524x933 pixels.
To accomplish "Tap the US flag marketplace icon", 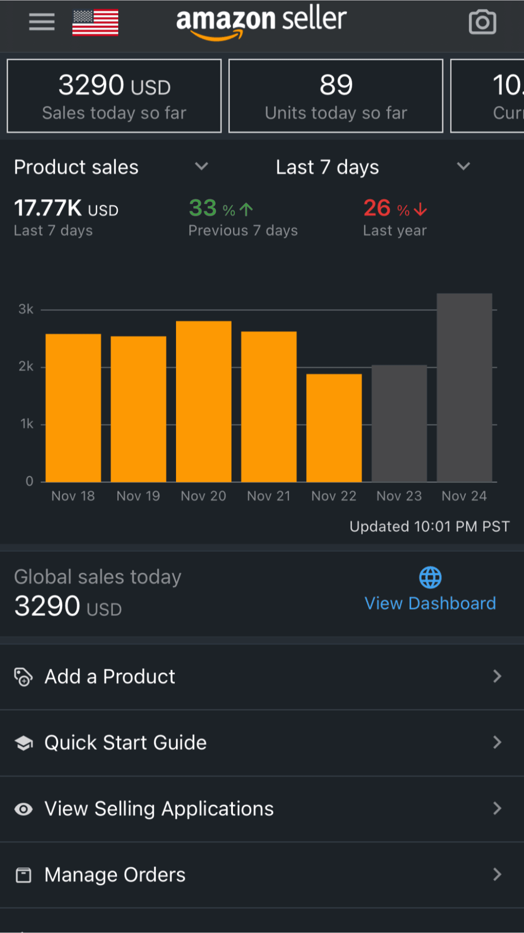I will (95, 22).
